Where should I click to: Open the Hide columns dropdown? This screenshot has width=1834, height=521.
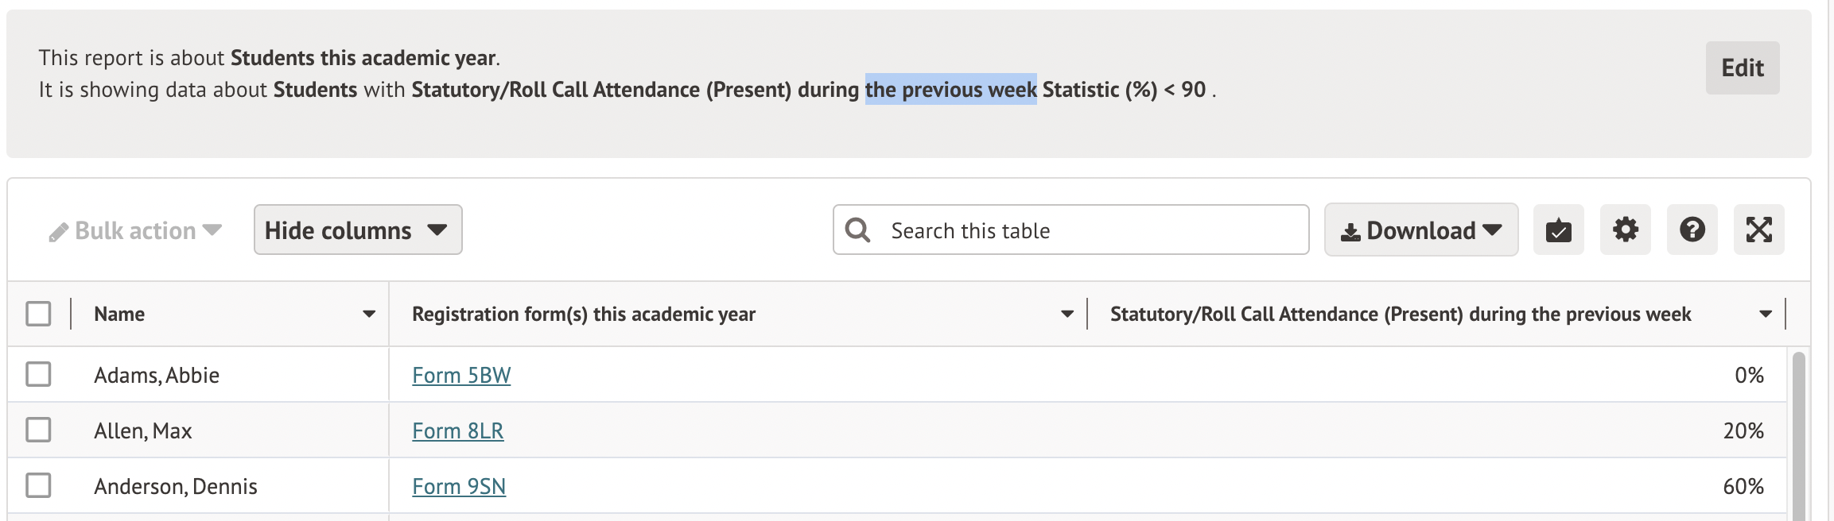[x=358, y=230]
